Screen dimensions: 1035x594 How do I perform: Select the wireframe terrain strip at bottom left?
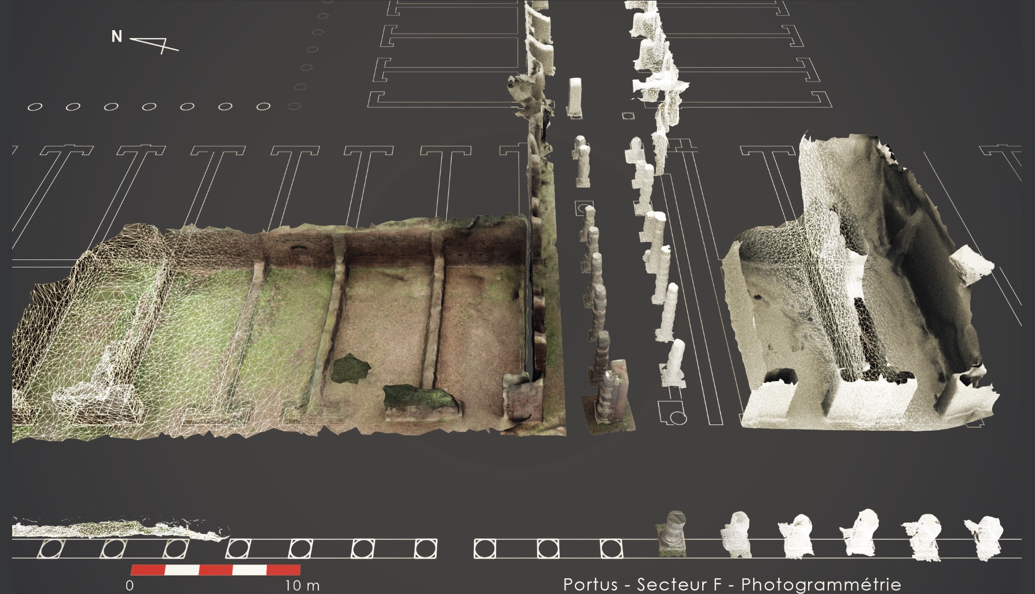coord(116,529)
